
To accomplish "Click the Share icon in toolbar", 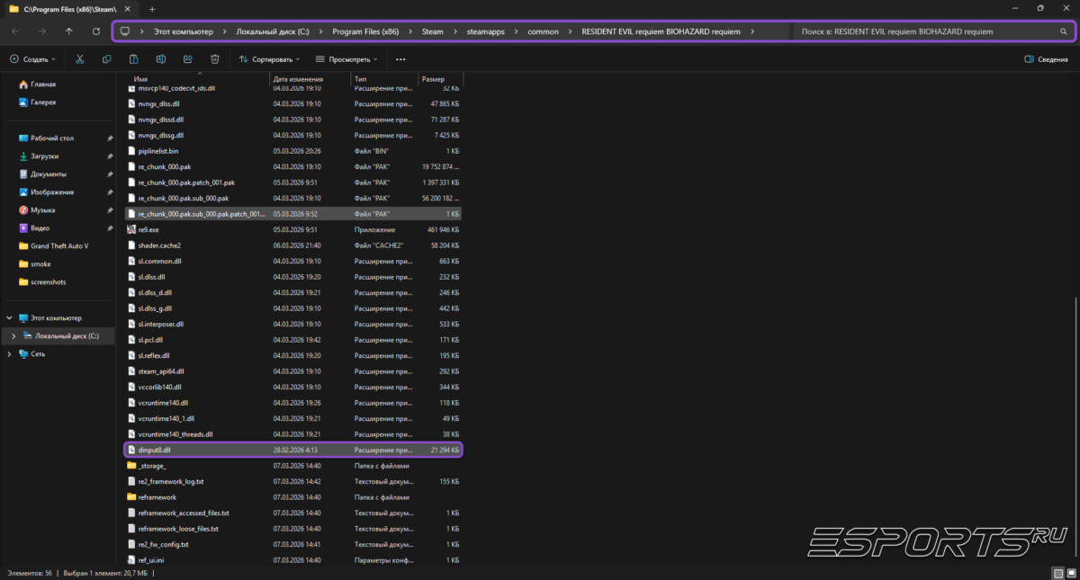I will coord(188,58).
